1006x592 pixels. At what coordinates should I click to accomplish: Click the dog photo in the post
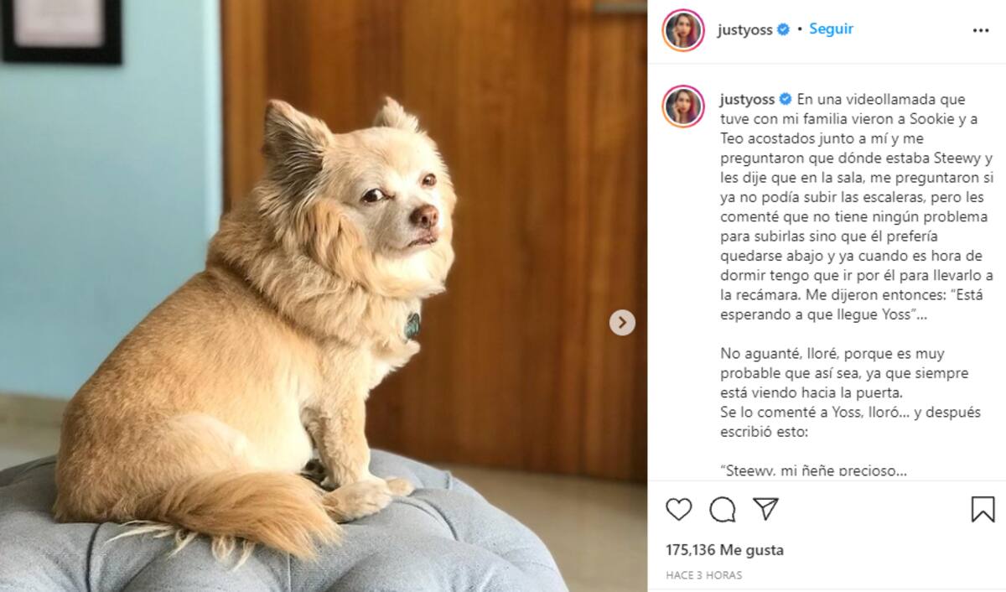coord(324,296)
